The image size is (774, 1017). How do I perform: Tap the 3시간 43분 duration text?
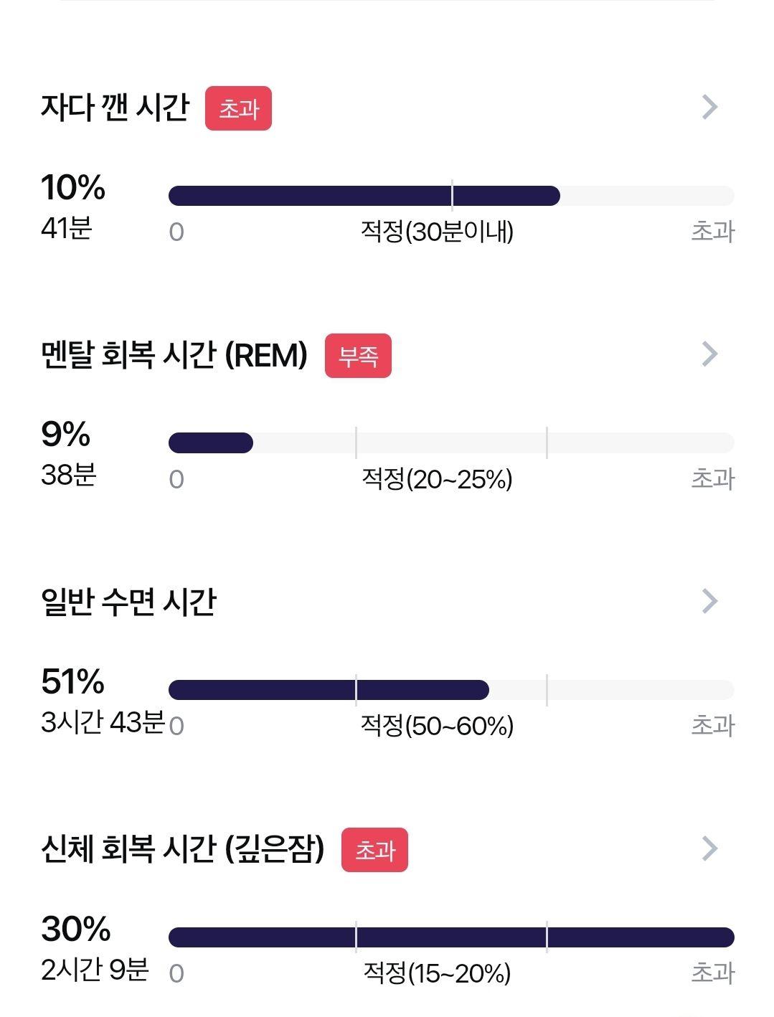[103, 722]
